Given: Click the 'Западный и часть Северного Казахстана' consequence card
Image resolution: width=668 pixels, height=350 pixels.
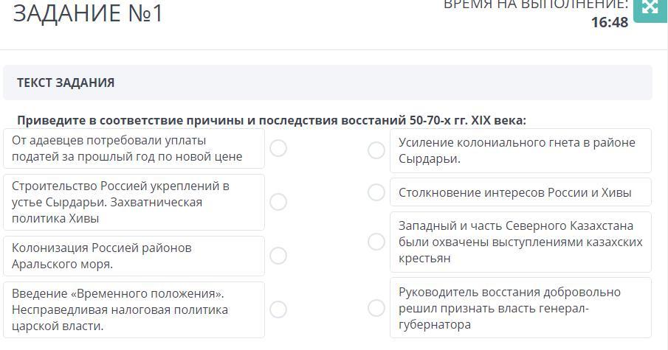Looking at the screenshot, I should [x=520, y=242].
